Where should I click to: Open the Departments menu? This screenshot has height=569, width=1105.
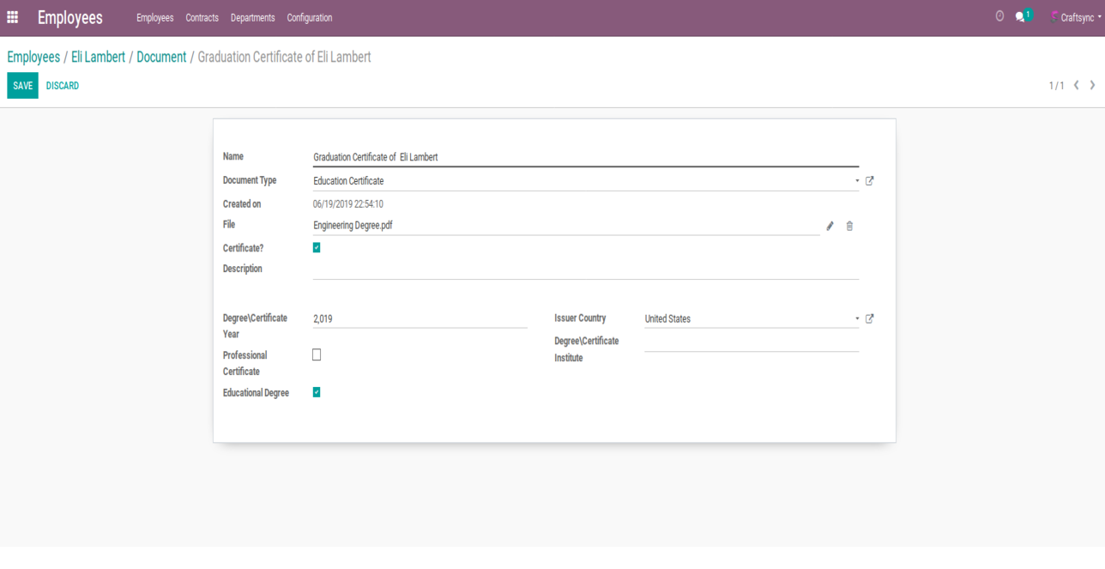click(252, 17)
